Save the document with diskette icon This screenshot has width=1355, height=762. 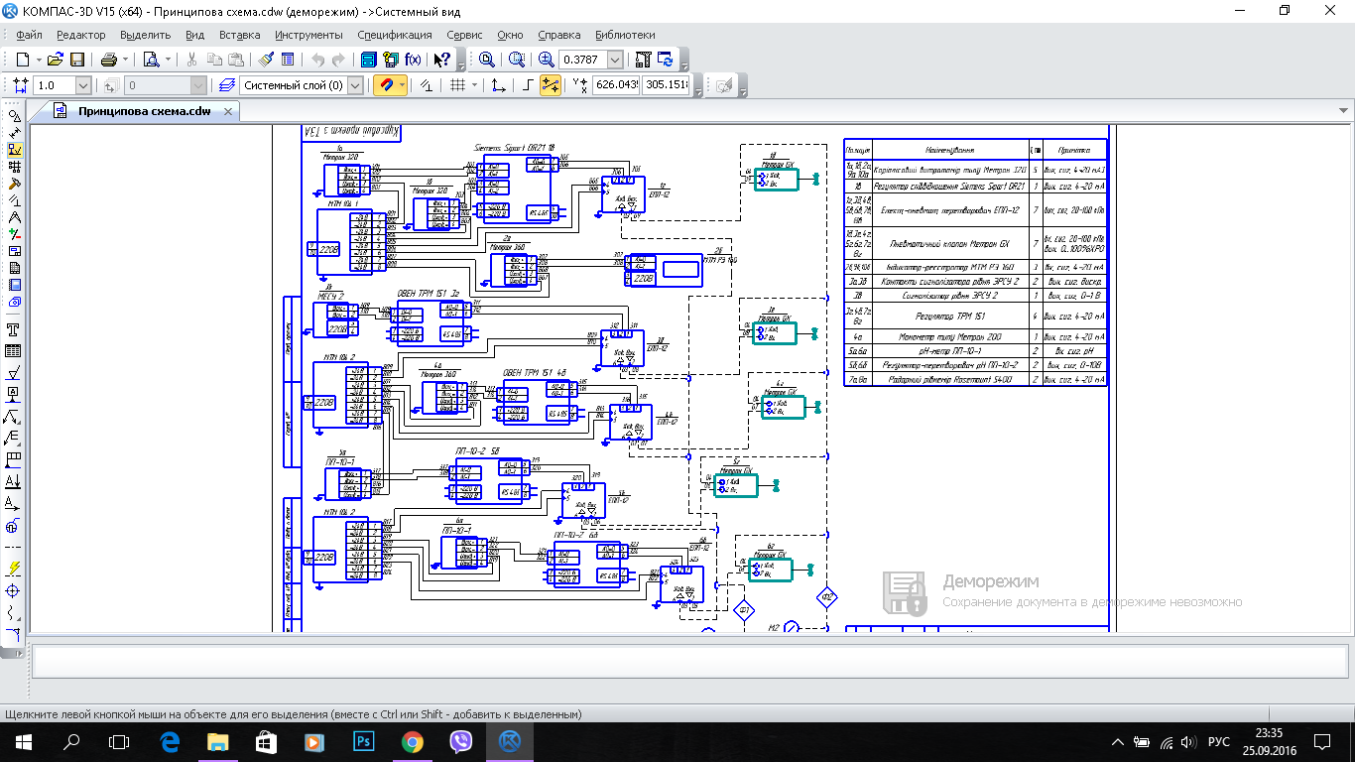click(x=77, y=60)
